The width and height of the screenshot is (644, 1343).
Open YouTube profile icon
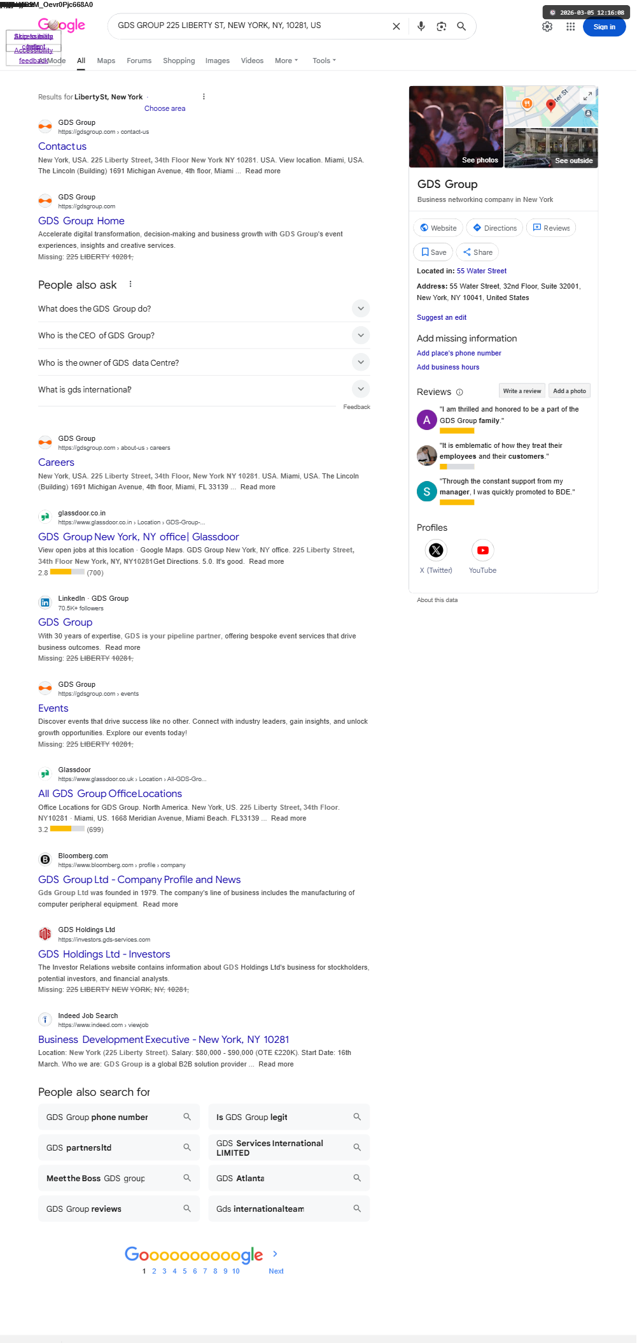[x=483, y=550]
